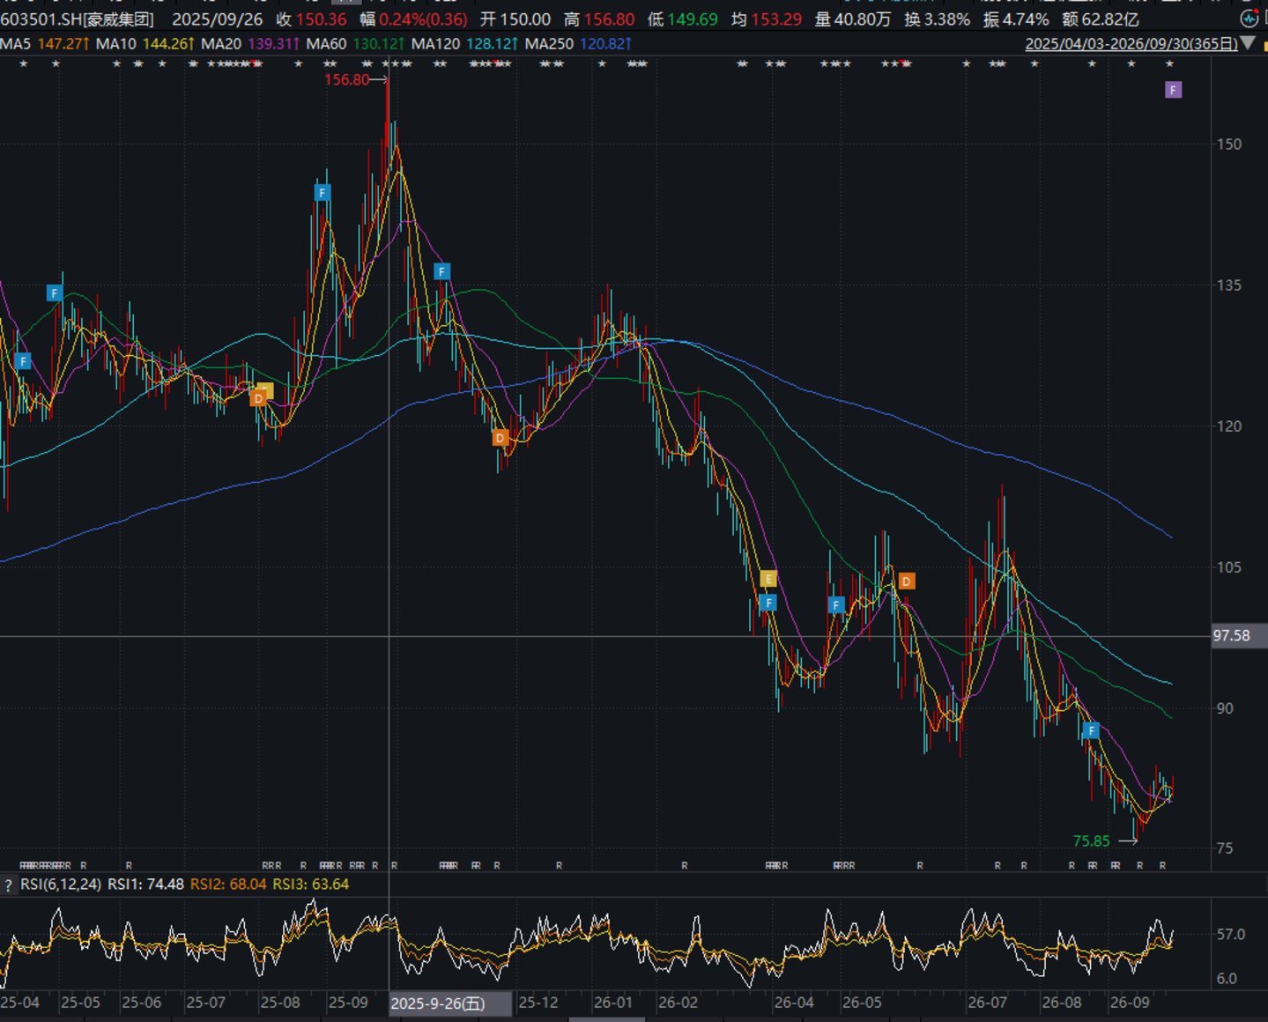
Task: Select the MA250 120.82 moving average label
Action: (577, 43)
